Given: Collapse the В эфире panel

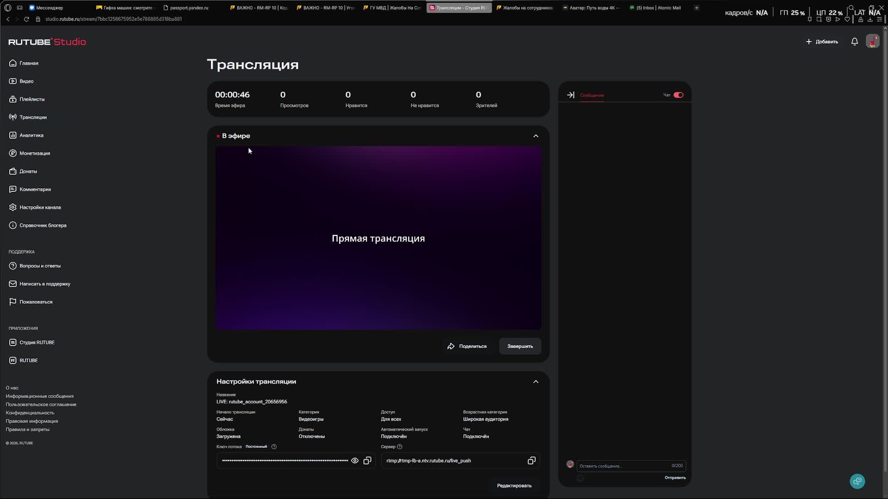Looking at the screenshot, I should pos(535,136).
